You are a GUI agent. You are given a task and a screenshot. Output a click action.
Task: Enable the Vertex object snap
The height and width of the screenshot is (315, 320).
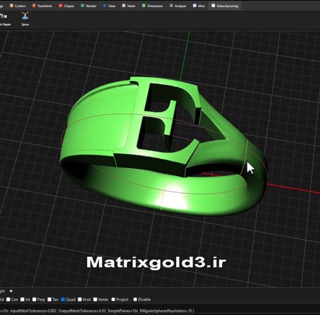95,300
